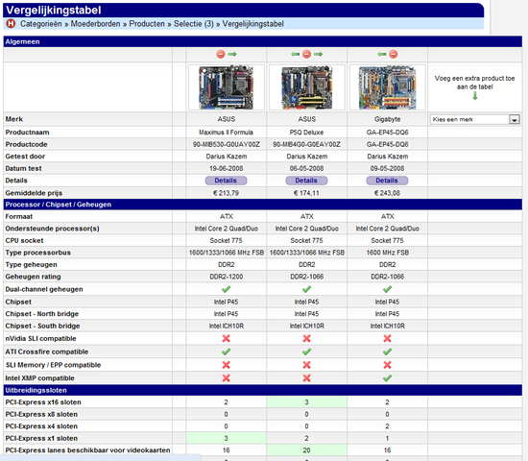Click the '1600 MHz FSB' cell
528x461 pixels.
point(388,253)
